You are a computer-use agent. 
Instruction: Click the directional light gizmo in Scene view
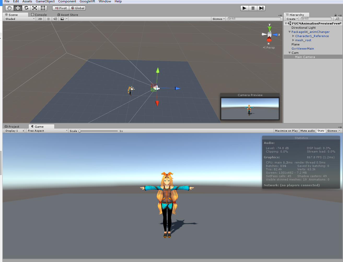[132, 89]
